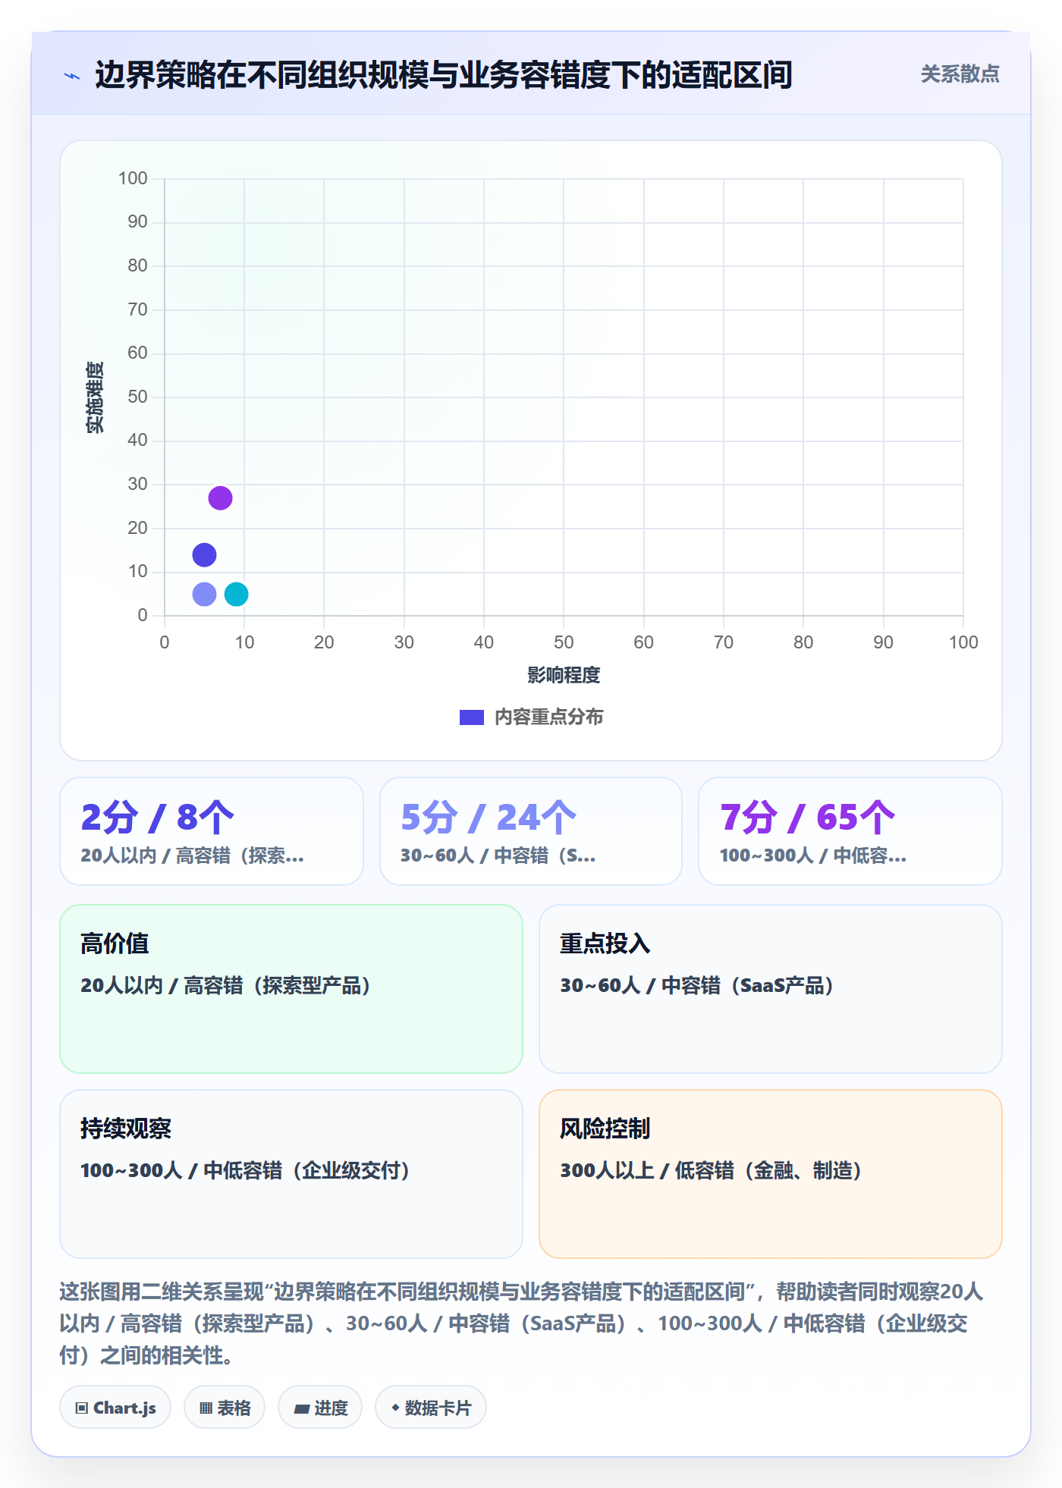Click the 50 tick label on the x-axis
Screen dimensions: 1062x1488
[x=564, y=643]
